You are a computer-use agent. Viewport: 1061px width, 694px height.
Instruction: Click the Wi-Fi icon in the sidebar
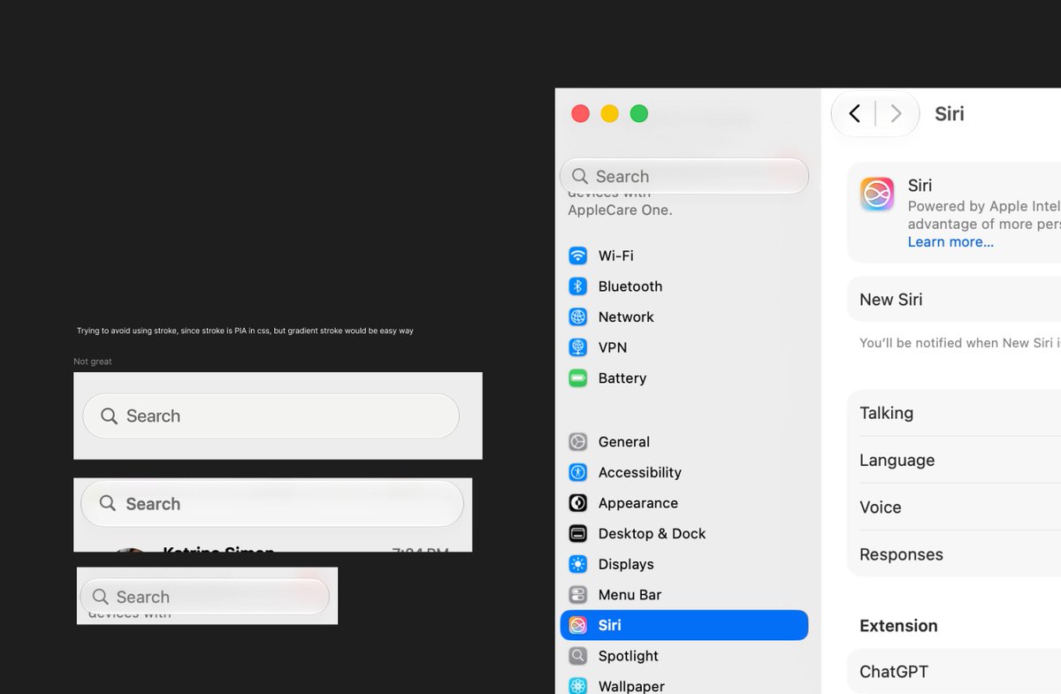point(578,255)
